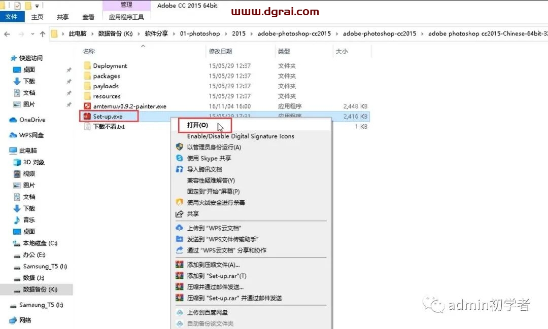Image resolution: width=548 pixels, height=329 pixels.
Task: Open the 视频 folder icon in sidebar
Action: coord(17,173)
